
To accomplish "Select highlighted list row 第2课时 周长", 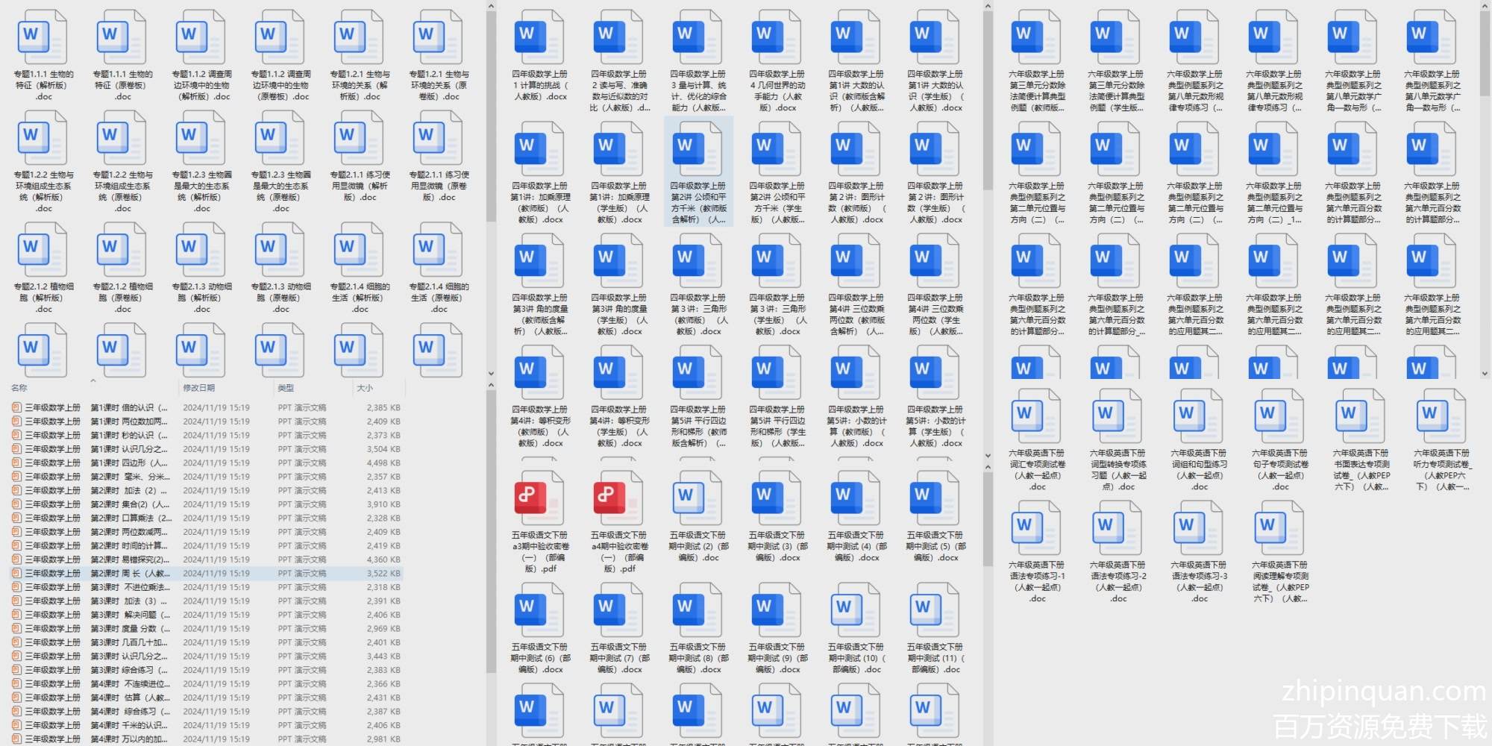I will point(206,574).
